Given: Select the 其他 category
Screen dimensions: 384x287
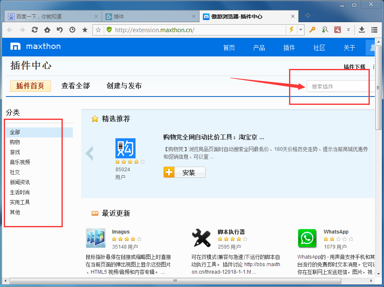Looking at the screenshot, I should (15, 212).
